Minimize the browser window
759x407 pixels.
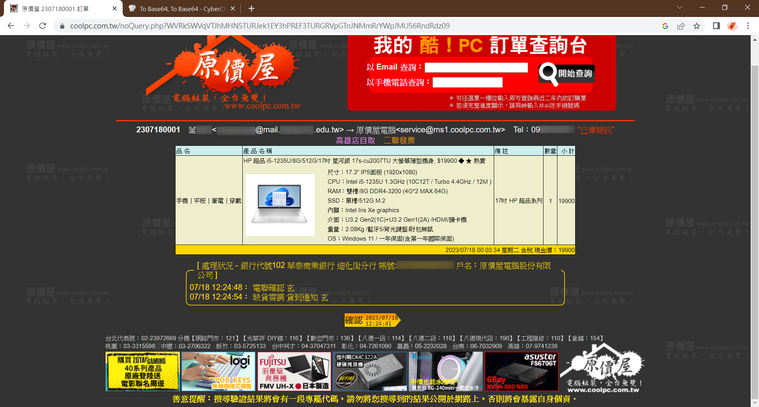click(x=702, y=8)
